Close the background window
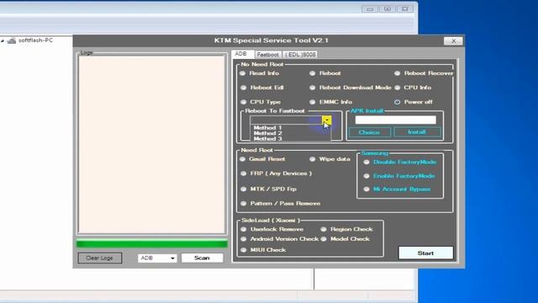This screenshot has width=538, height=303. [405, 9]
